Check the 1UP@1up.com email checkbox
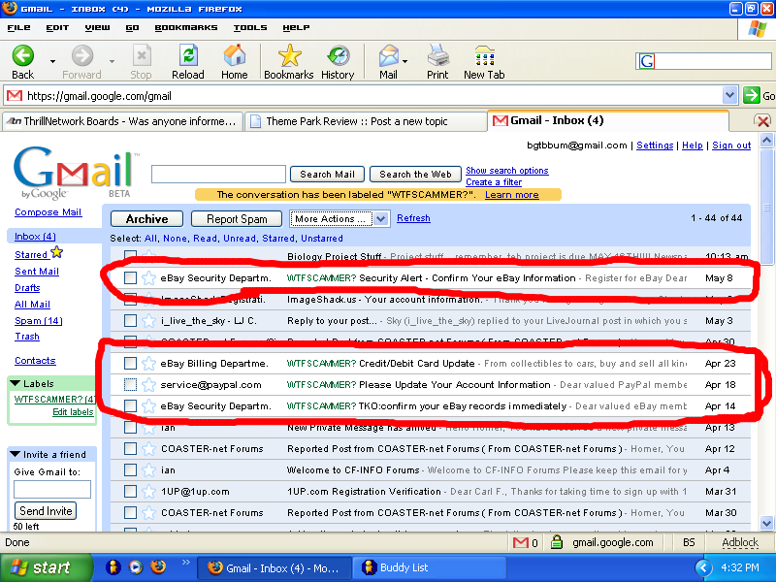This screenshot has width=776, height=582. pos(130,492)
